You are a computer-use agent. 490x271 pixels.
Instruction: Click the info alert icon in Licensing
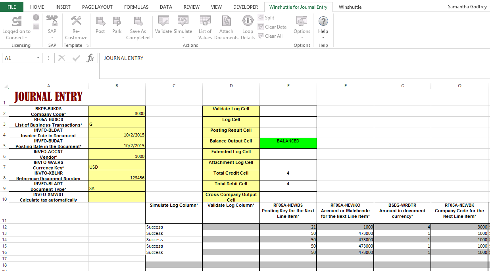click(36, 17)
